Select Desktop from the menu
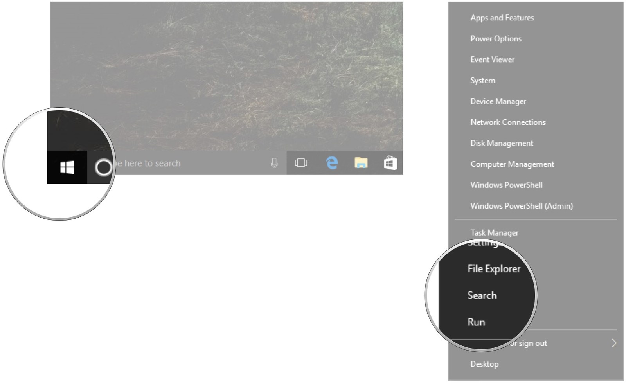 coord(485,364)
